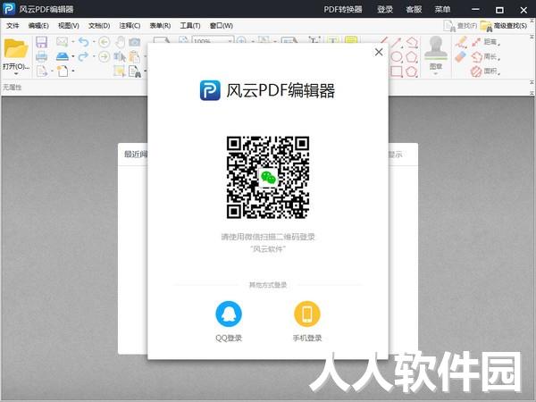Click the new blank document icon
Viewport: 536px width, 402px height.
pyautogui.click(x=63, y=71)
